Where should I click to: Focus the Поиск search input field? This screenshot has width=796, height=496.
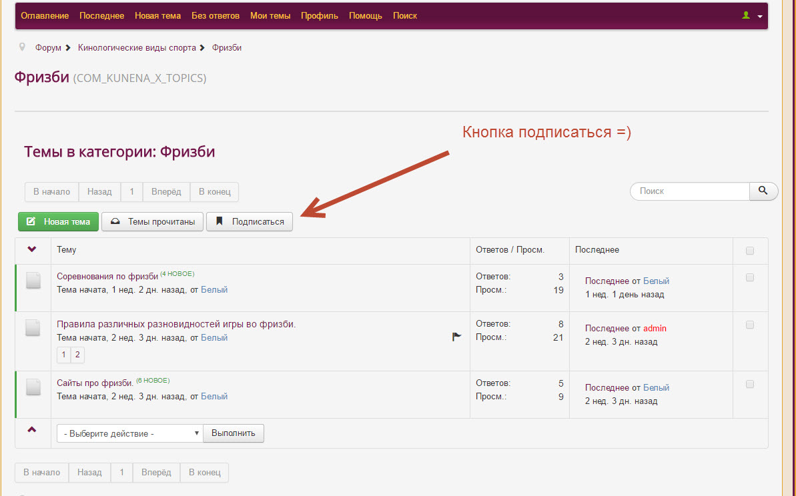point(690,191)
